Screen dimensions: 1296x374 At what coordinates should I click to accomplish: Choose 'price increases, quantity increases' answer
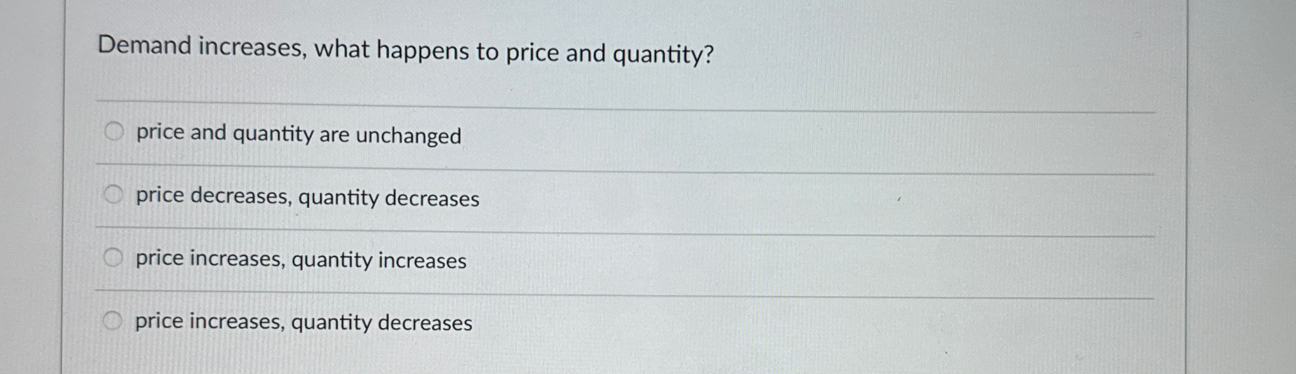114,258
